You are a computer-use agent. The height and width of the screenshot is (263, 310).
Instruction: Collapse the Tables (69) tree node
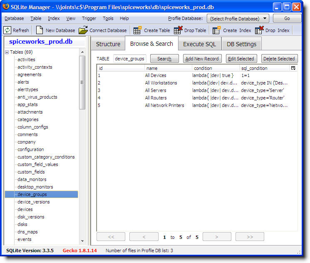7,52
